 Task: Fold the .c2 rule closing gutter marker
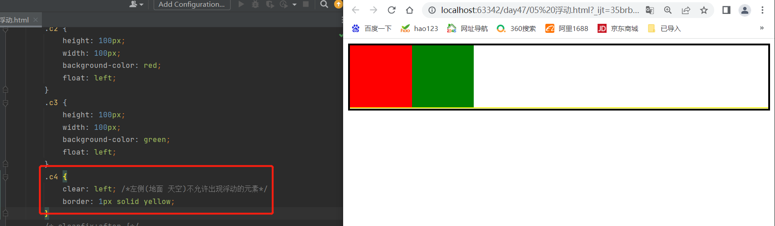(x=5, y=89)
